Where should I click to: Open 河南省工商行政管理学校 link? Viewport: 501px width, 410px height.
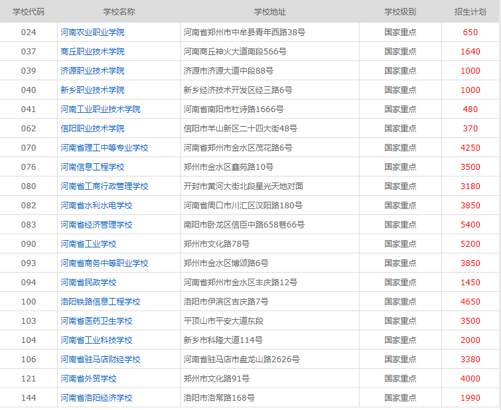[104, 186]
